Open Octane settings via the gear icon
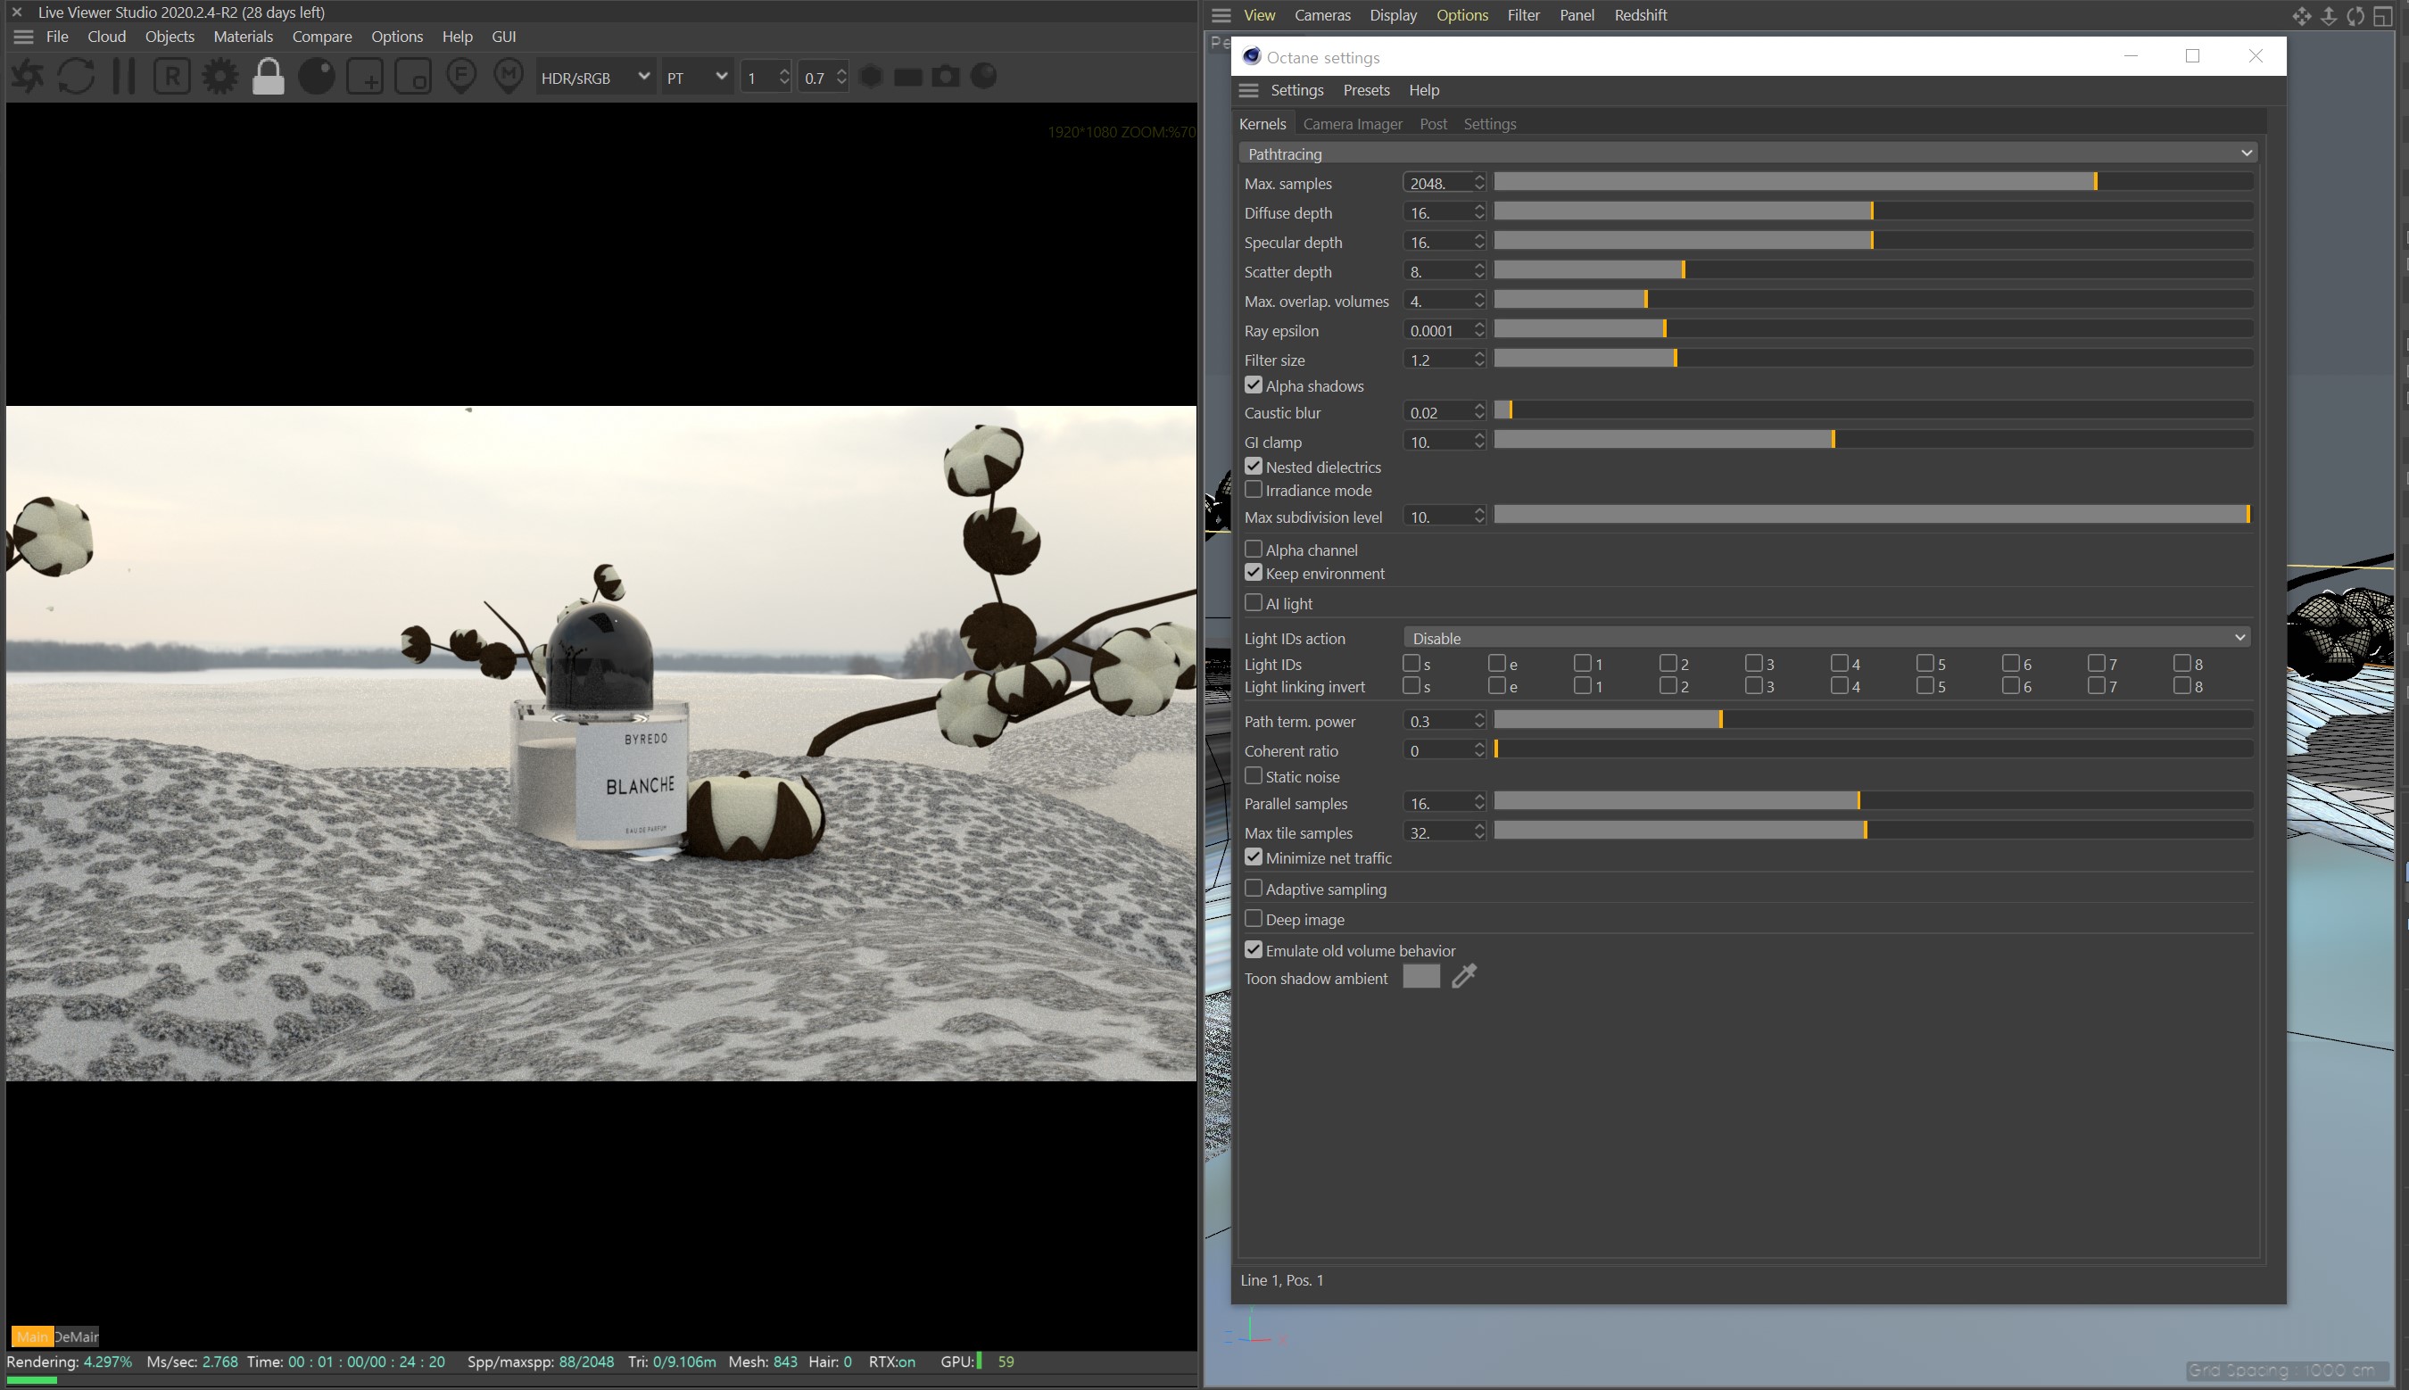Screen dimensions: 2409x1390 [x=219, y=77]
